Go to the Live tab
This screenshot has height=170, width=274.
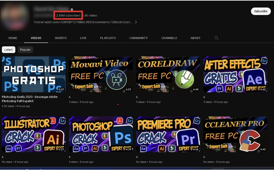83,38
